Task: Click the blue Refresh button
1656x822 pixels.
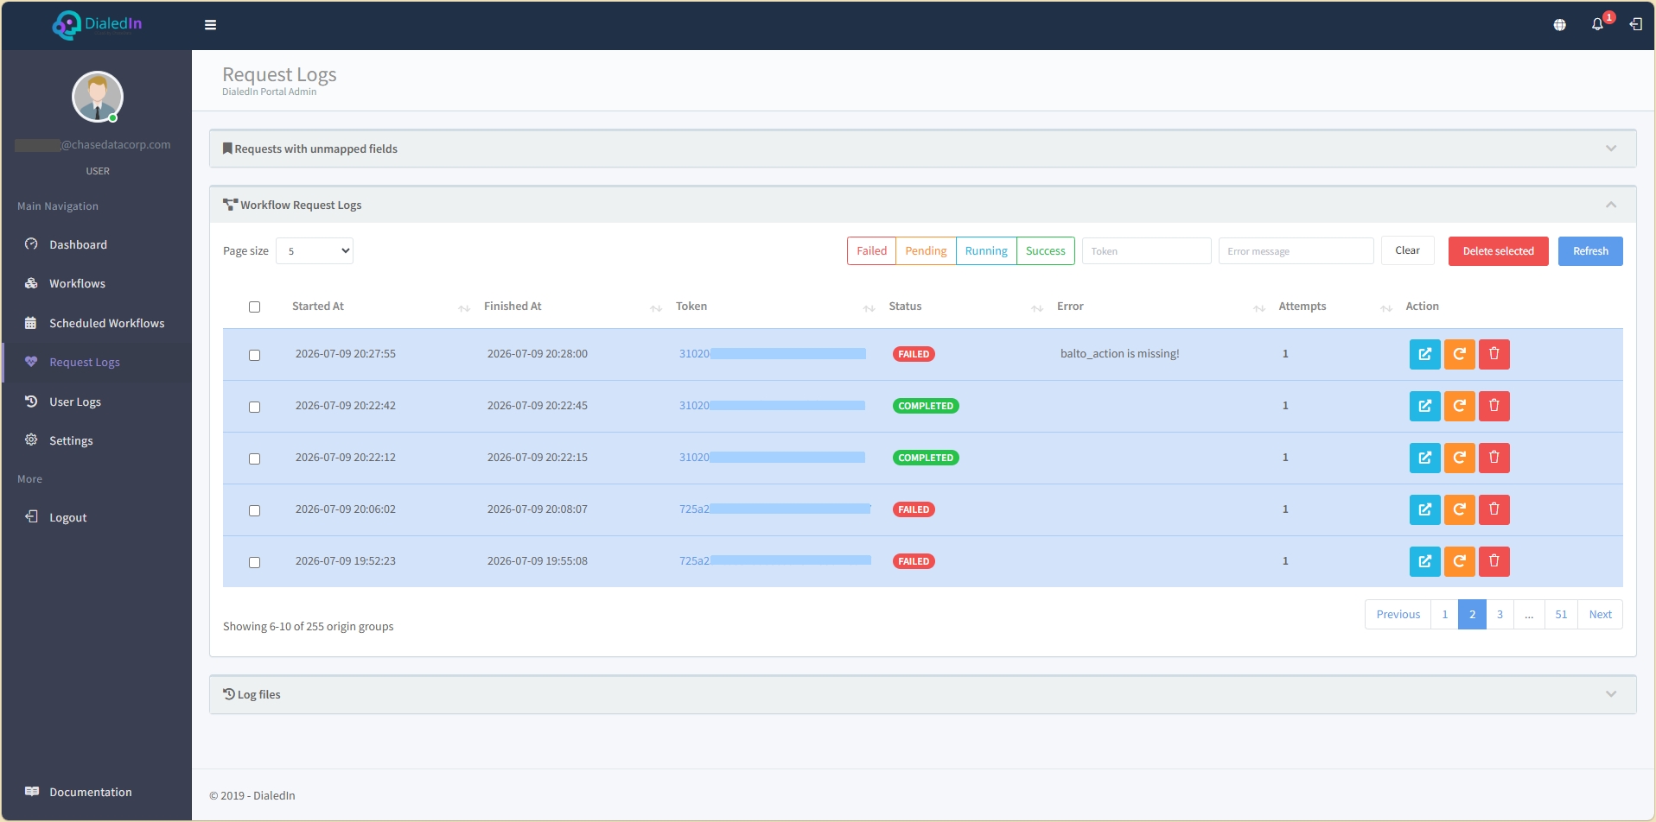Action: pos(1590,251)
